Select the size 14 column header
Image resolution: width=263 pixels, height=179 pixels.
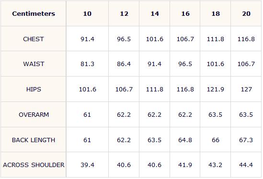[155, 13]
